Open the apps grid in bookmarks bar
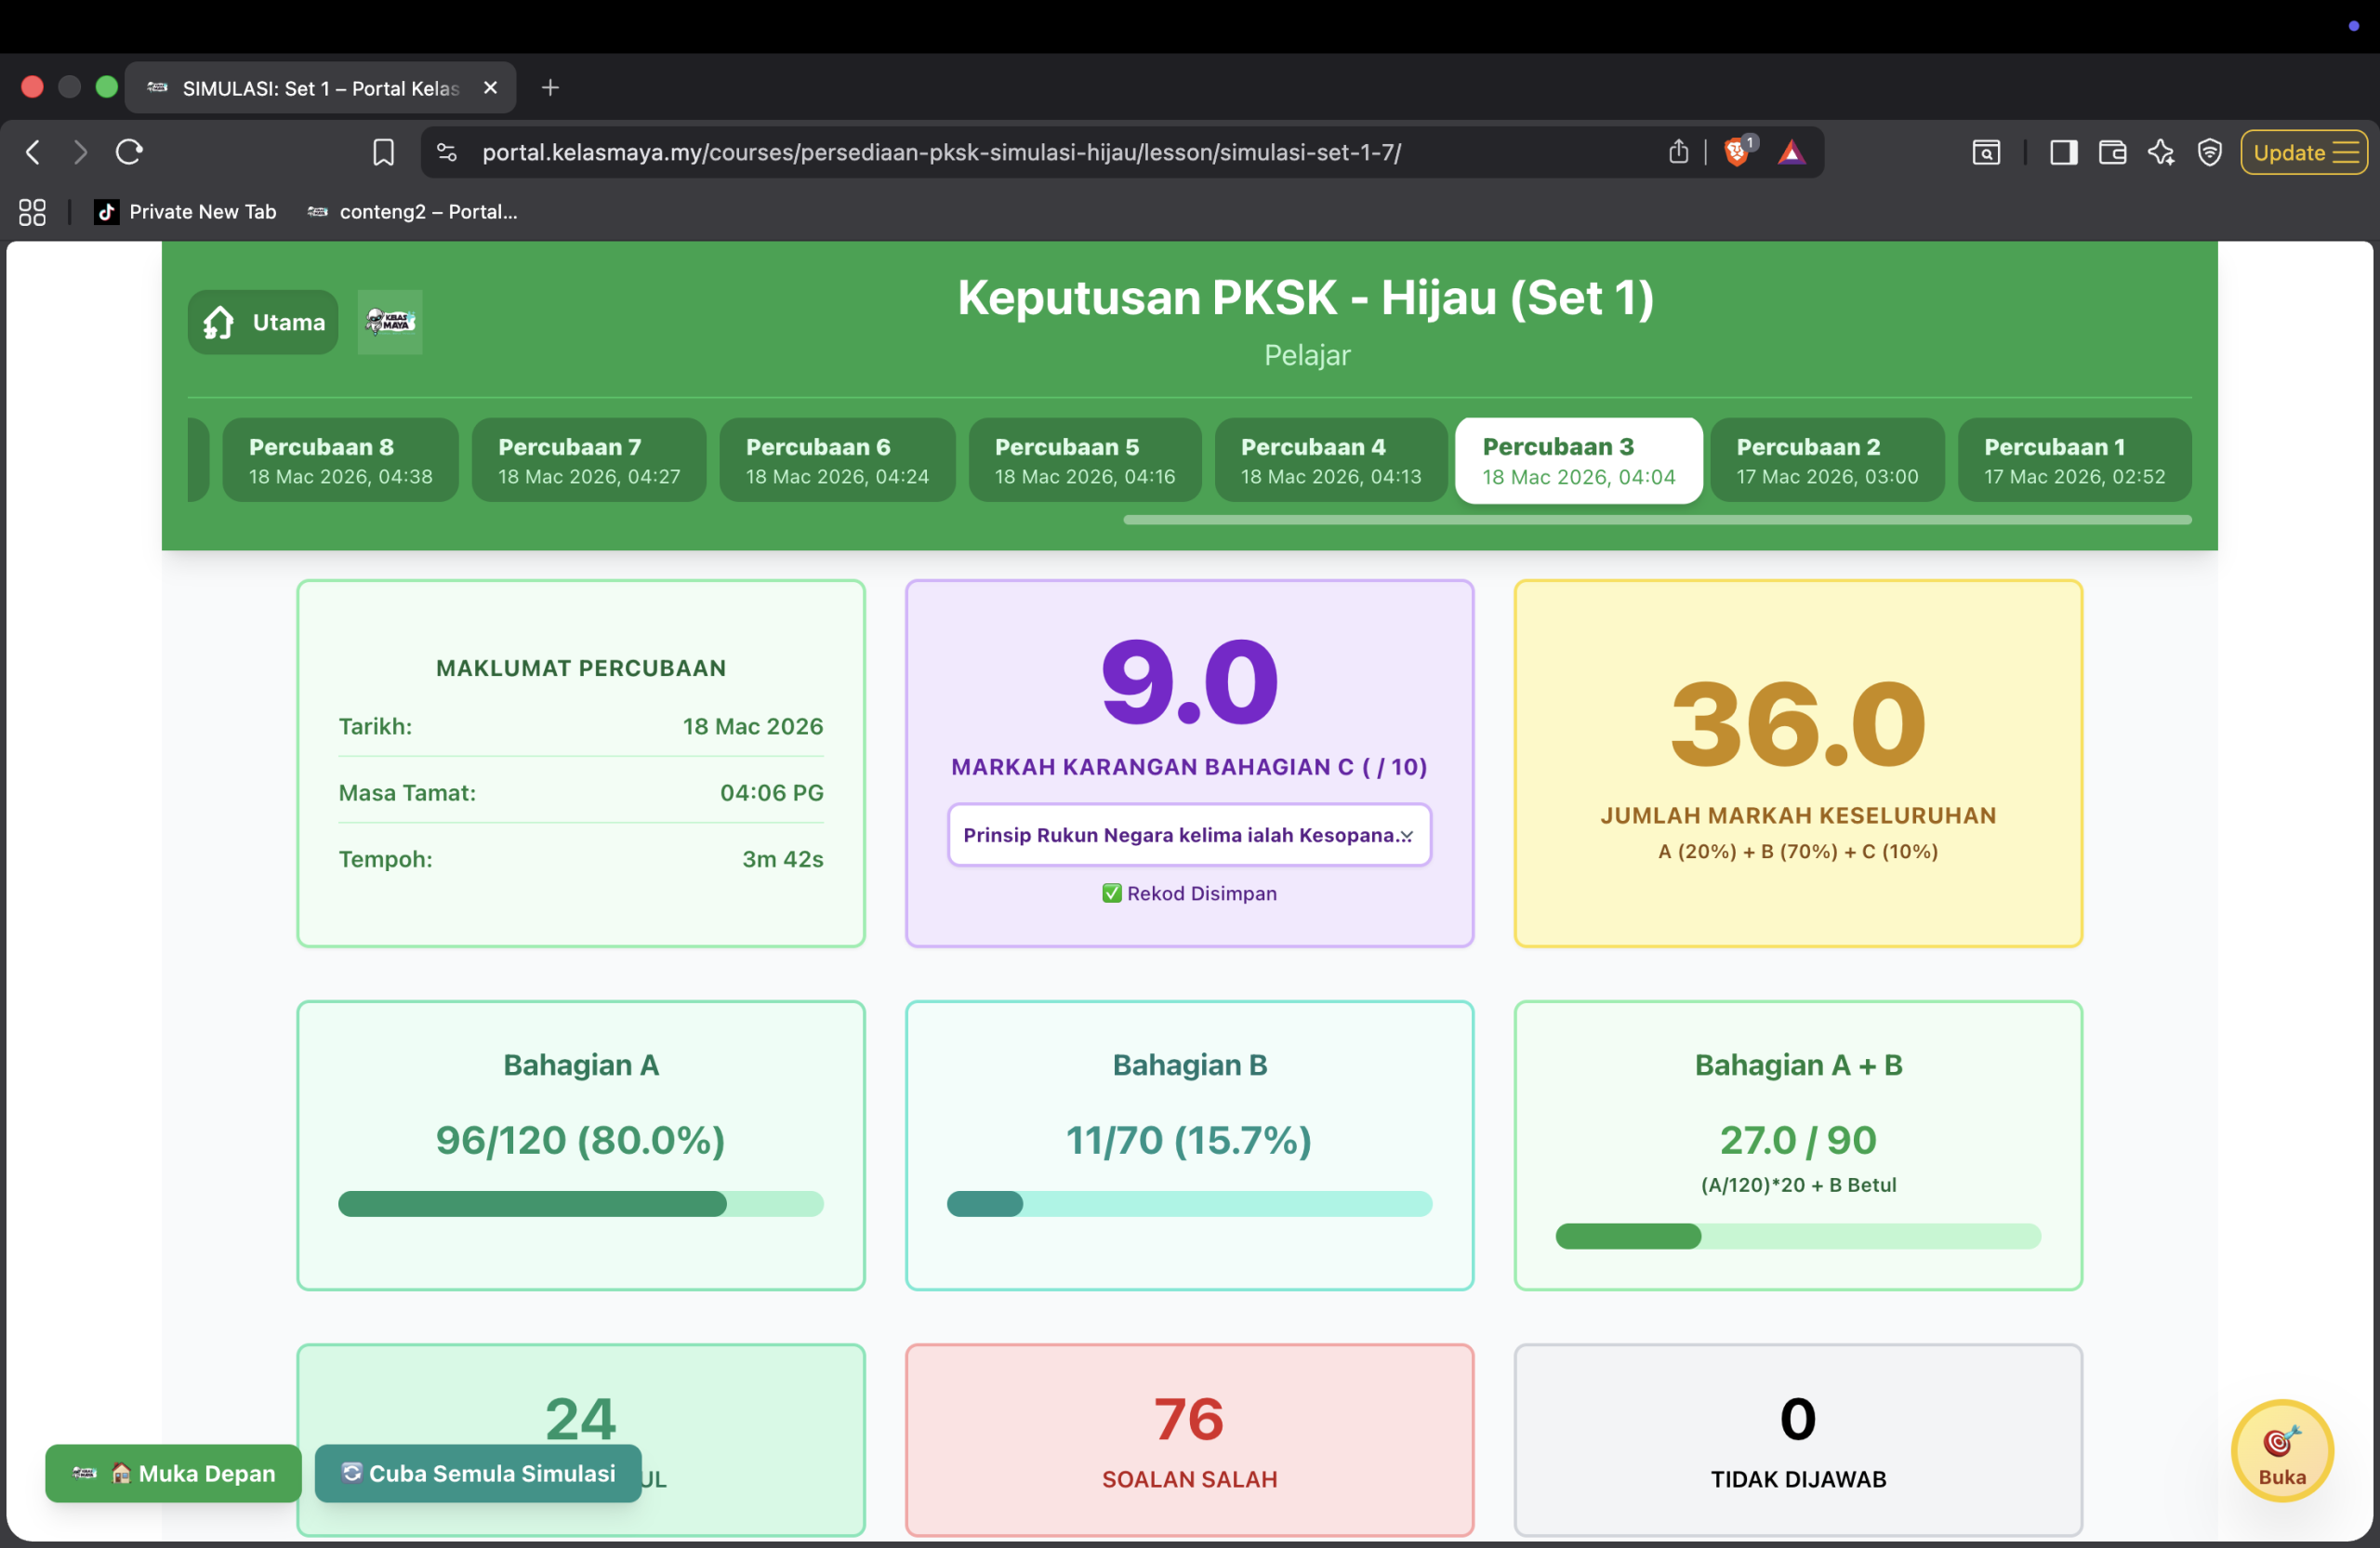Screen dimensions: 2380x1548 coord(32,212)
